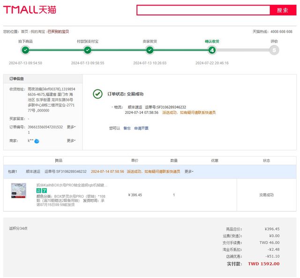Click the 付款到支付宝 step checkmark circle

[88, 50]
